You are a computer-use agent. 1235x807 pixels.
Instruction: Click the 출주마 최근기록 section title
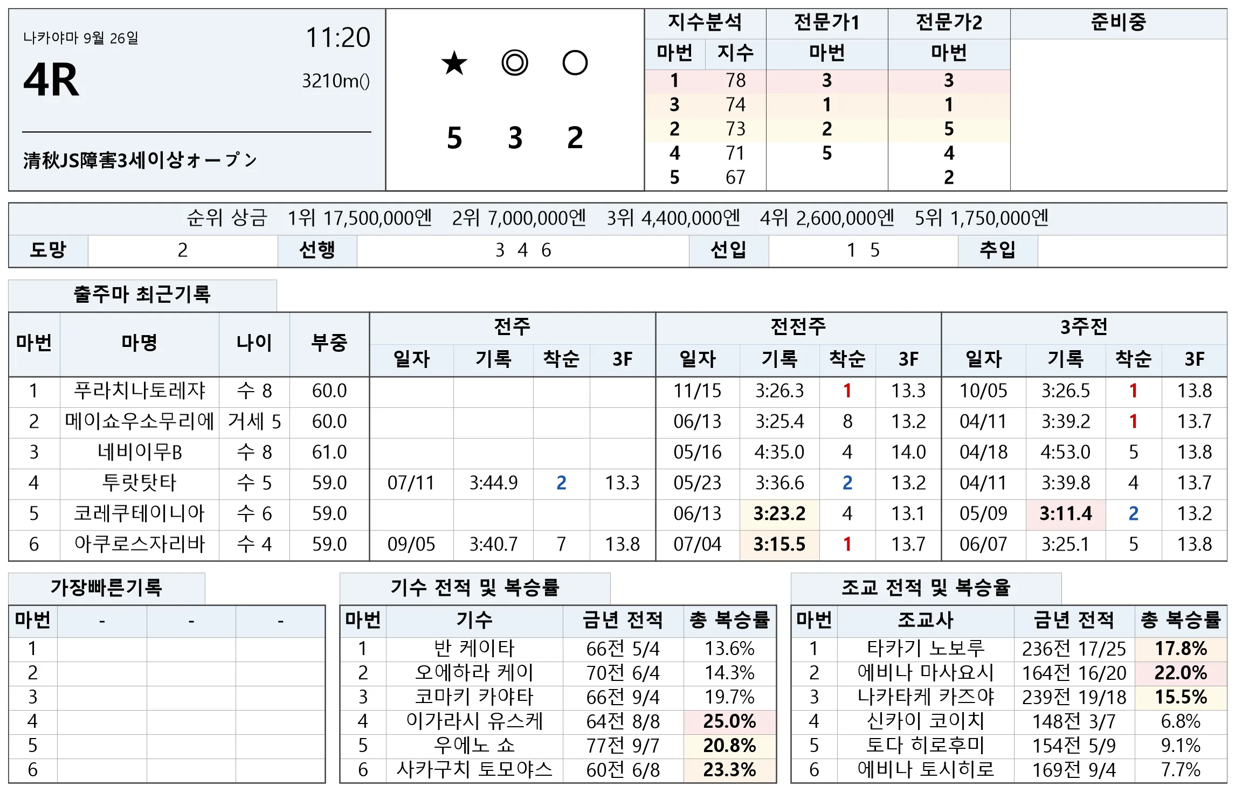(142, 295)
